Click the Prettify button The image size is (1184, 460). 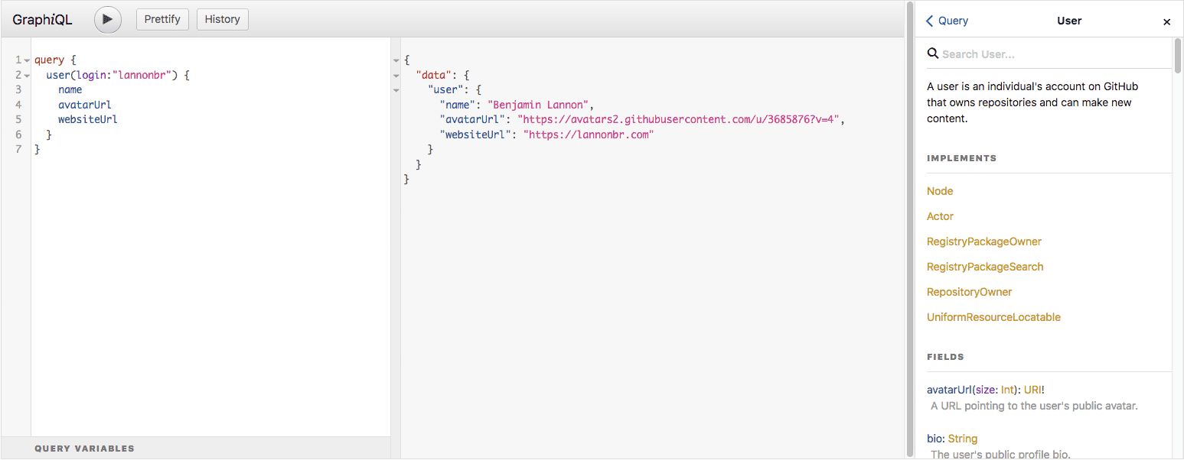pos(162,20)
